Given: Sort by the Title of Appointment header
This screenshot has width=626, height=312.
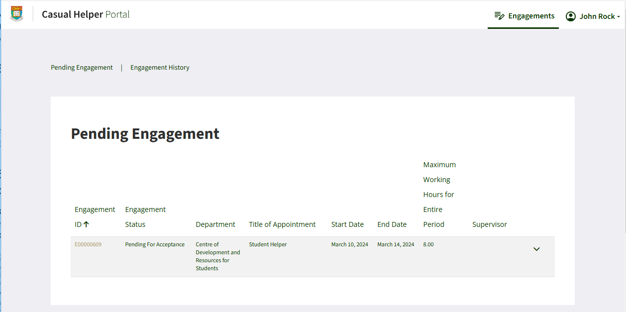Looking at the screenshot, I should click(x=282, y=224).
